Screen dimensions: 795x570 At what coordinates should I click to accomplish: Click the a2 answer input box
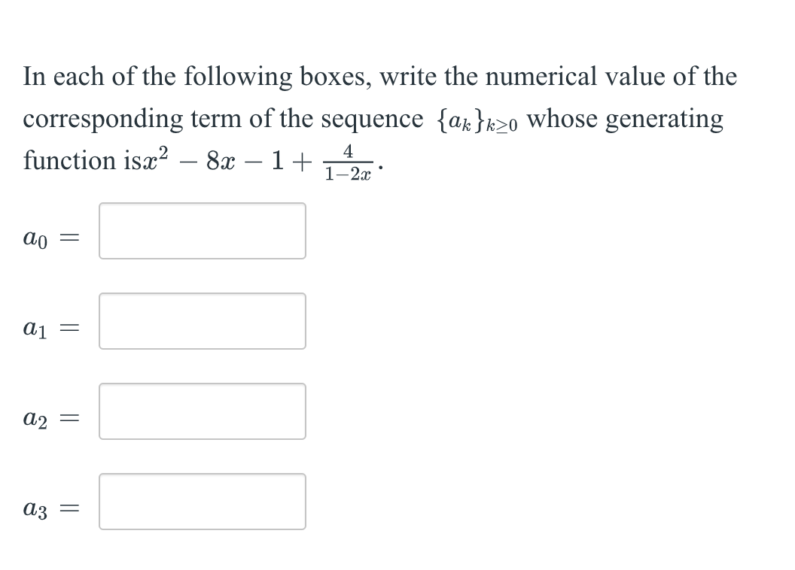[x=201, y=411]
